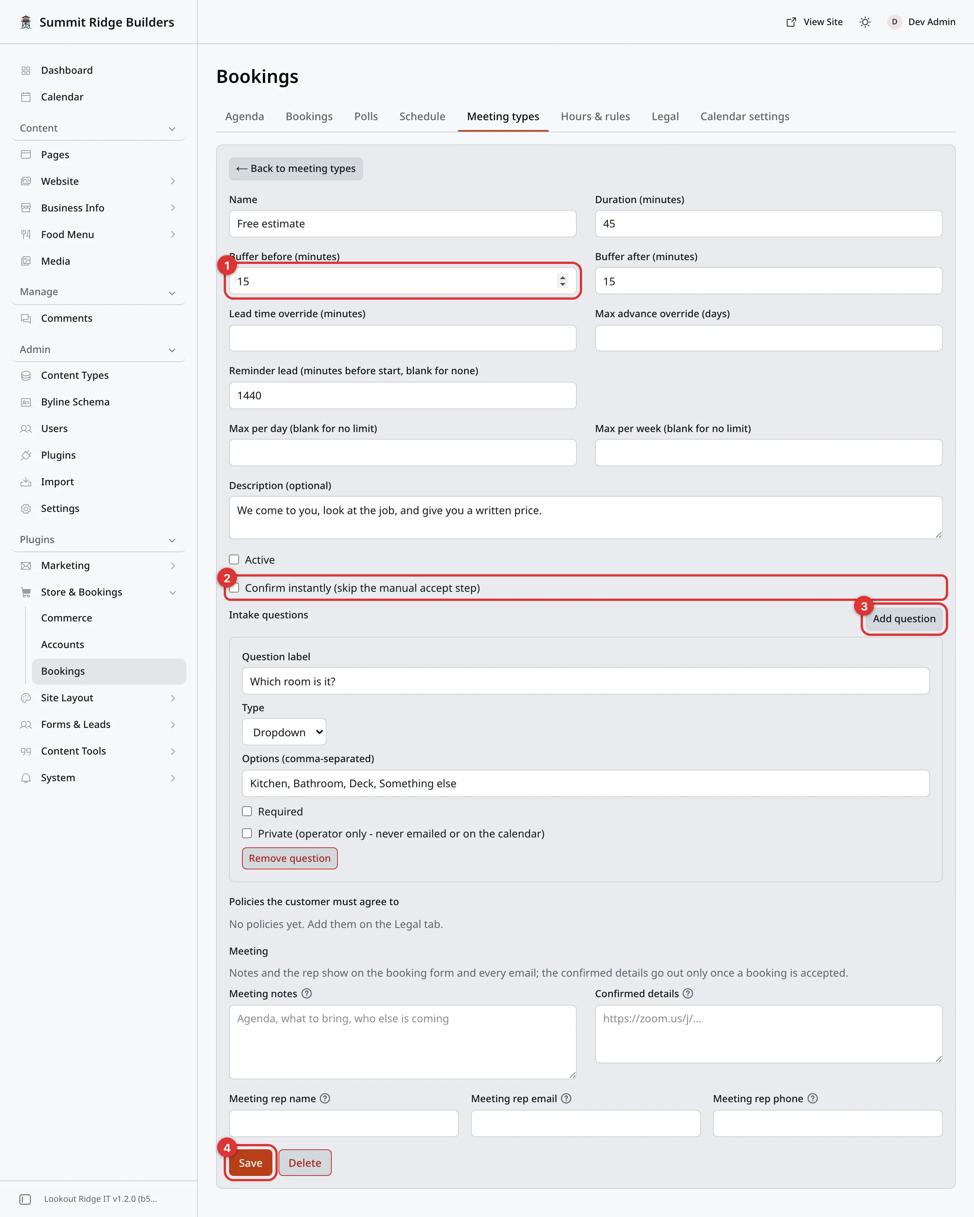The height and width of the screenshot is (1217, 974).
Task: Toggle the light/dark theme sun icon
Action: click(x=865, y=22)
